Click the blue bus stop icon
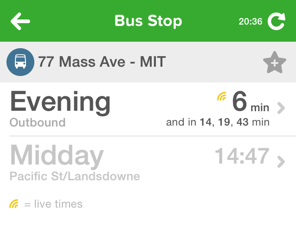This screenshot has width=296, height=228. (20, 62)
